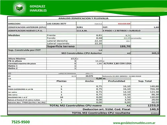Select the Superficie terreno value 193,70
The width and height of the screenshot is (167, 125).
(x=125, y=47)
